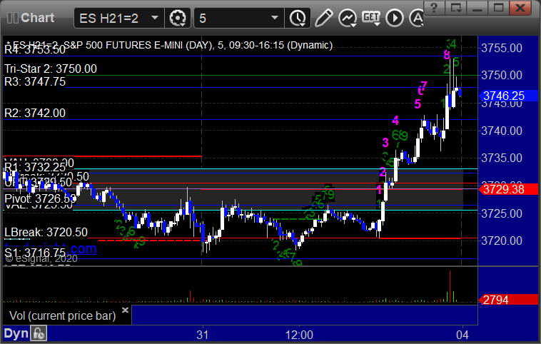Screen dimensions: 541x344
Task: Click the R4: 3753.50 pivot label
Action: (35, 50)
